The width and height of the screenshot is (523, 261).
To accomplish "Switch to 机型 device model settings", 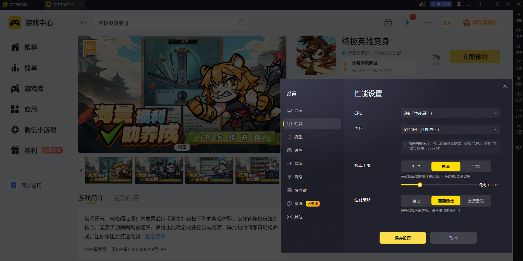I will (312, 137).
